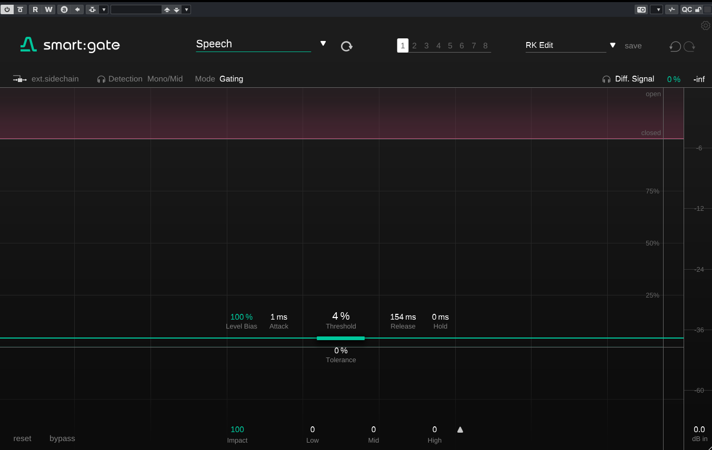The width and height of the screenshot is (712, 450).
Task: Toggle ext.sidechain routing icon
Action: (x=20, y=79)
